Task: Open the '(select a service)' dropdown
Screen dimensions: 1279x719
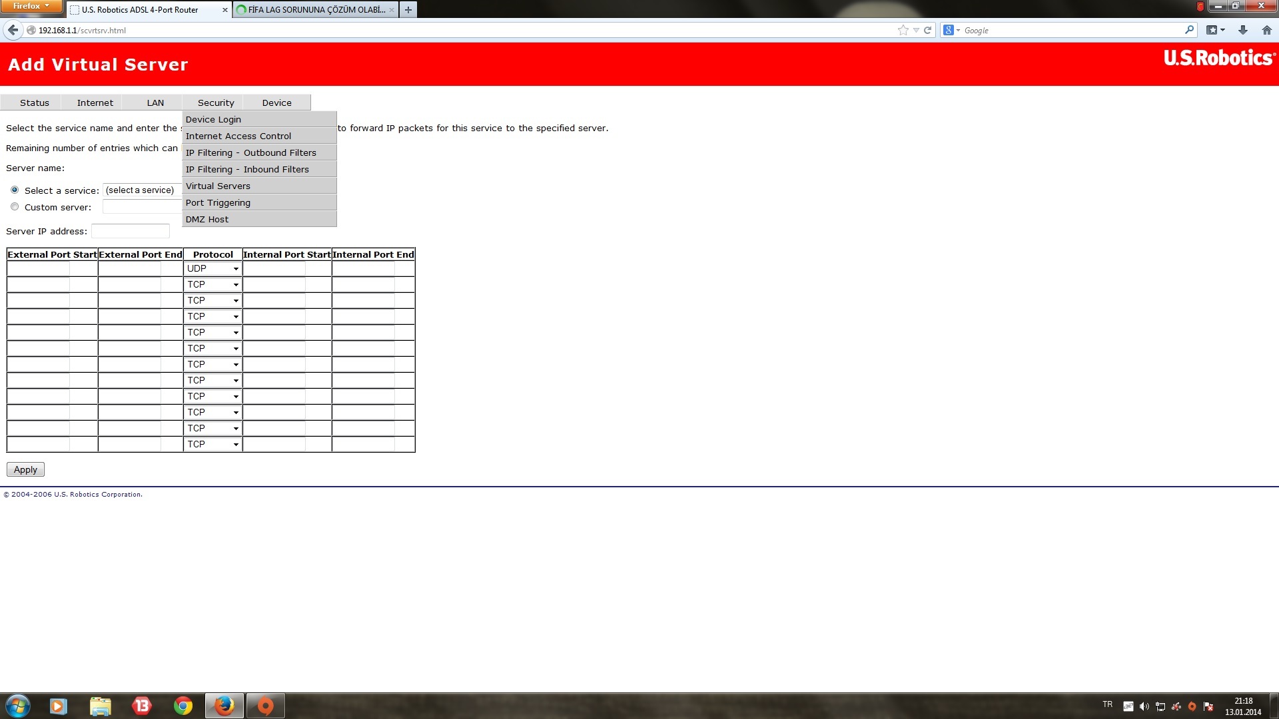Action: [x=143, y=190]
